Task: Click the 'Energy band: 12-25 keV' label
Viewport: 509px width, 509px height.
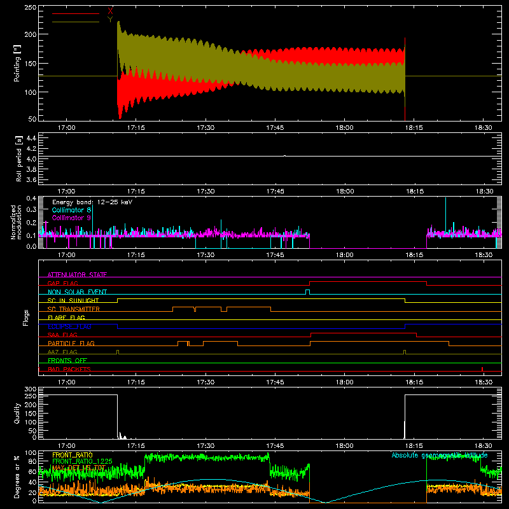Action: (92, 202)
